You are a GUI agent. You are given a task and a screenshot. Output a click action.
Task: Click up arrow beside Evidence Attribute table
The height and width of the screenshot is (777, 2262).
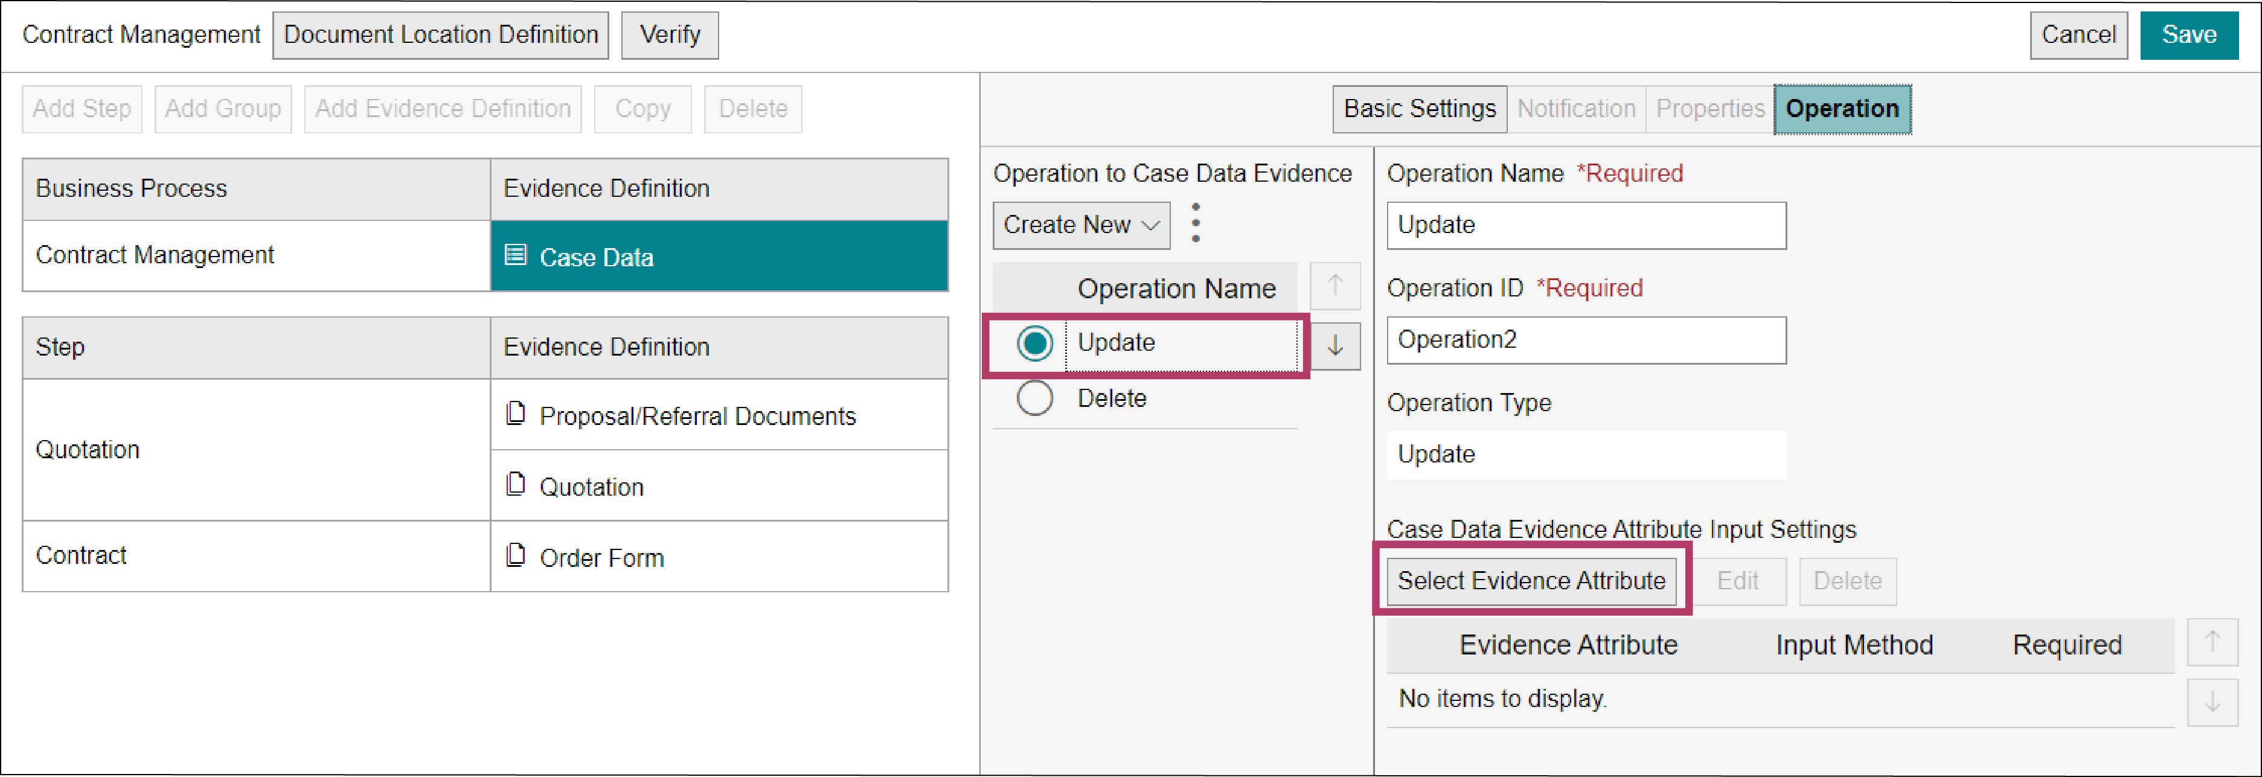click(x=2212, y=642)
